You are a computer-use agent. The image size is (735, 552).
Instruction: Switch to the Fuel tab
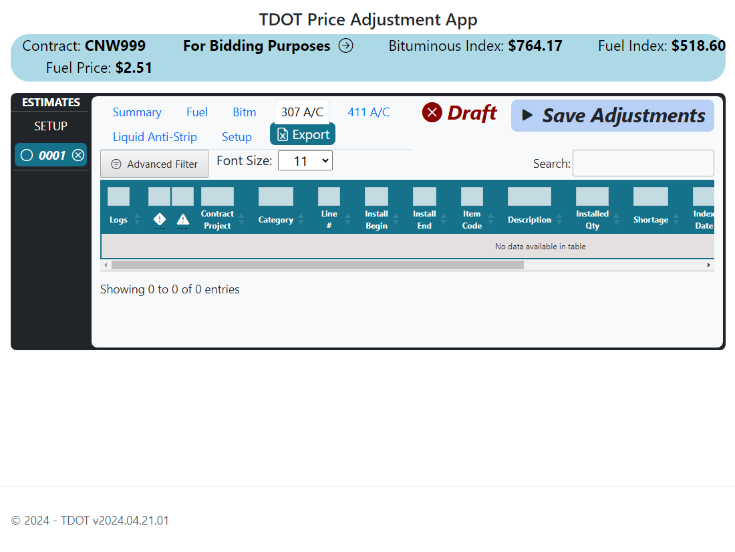tap(197, 112)
